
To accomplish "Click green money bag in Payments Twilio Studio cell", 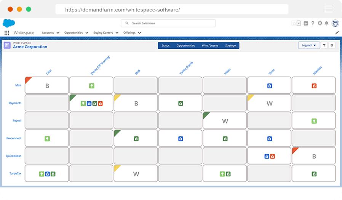I will (181, 103).
